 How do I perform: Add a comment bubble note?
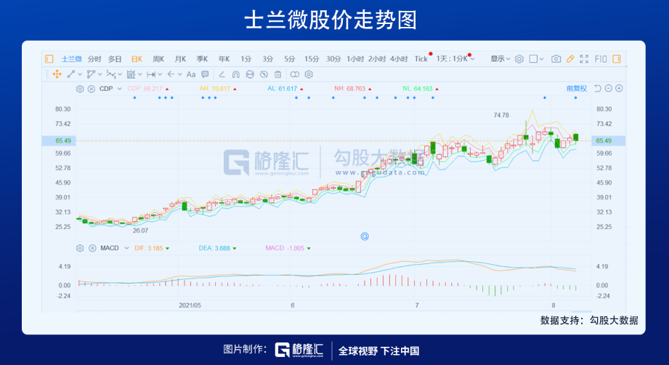(206, 74)
